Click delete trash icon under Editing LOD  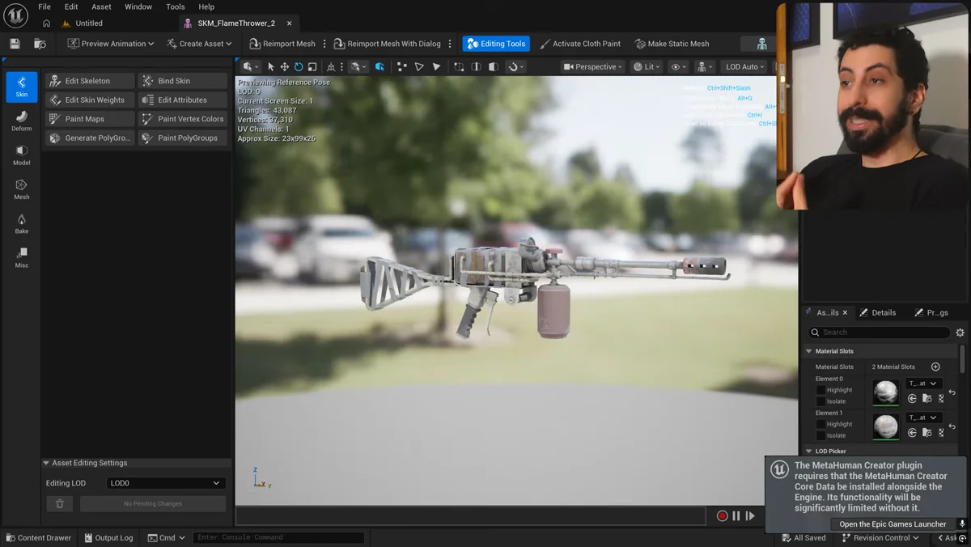tap(60, 503)
